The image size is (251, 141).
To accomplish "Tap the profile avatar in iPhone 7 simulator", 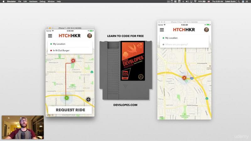I will pos(89,36).
